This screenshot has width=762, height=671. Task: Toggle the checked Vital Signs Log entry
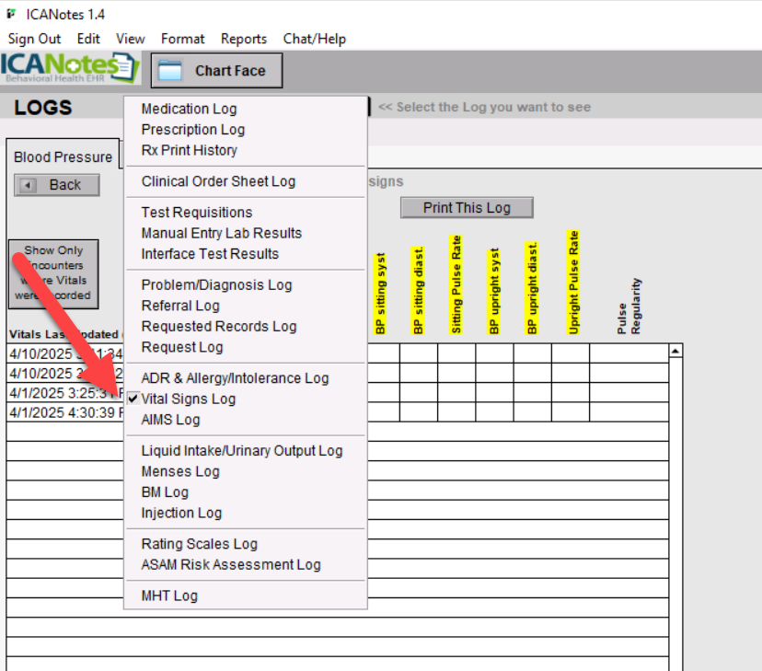188,399
